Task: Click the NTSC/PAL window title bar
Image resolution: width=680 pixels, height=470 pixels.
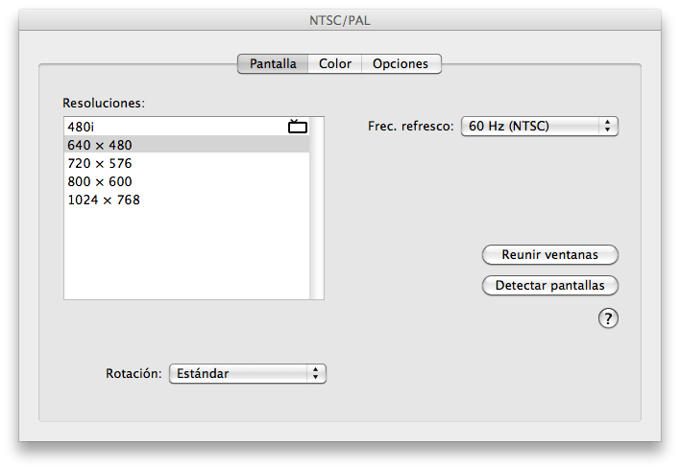Action: [x=340, y=20]
